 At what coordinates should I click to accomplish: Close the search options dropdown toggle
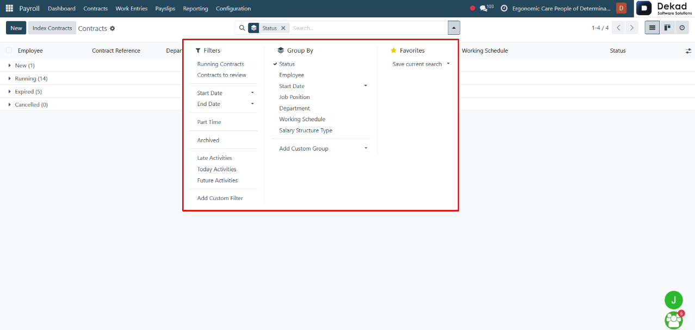[454, 28]
